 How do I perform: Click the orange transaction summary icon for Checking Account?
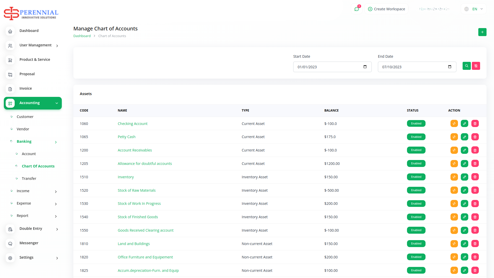pyautogui.click(x=454, y=124)
